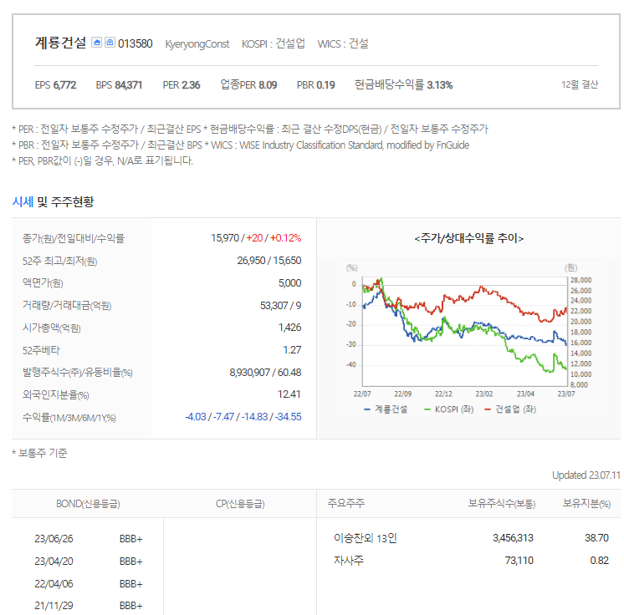The image size is (624, 615).
Task: Click 보유주식수(보통) column header
Action: [501, 503]
